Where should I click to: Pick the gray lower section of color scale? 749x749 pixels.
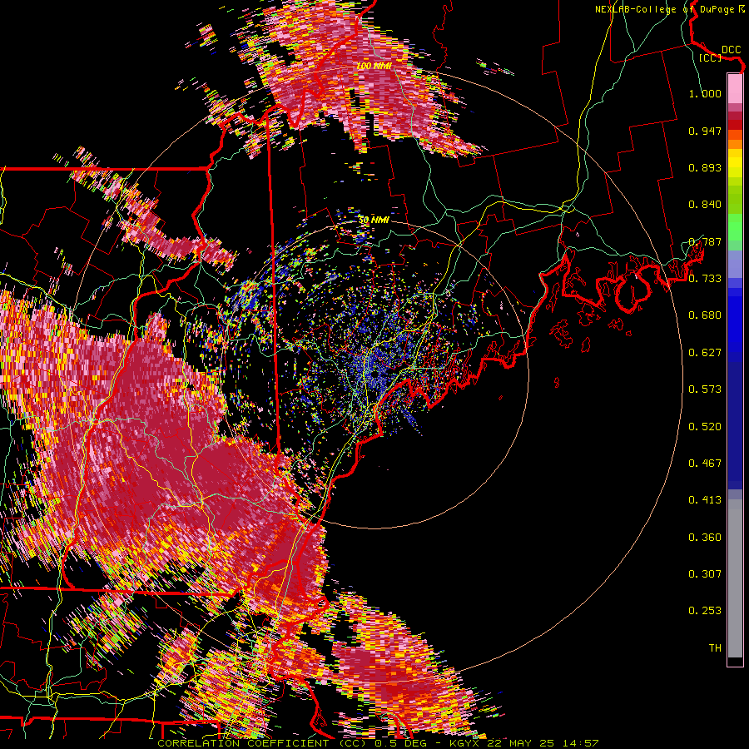point(735,578)
